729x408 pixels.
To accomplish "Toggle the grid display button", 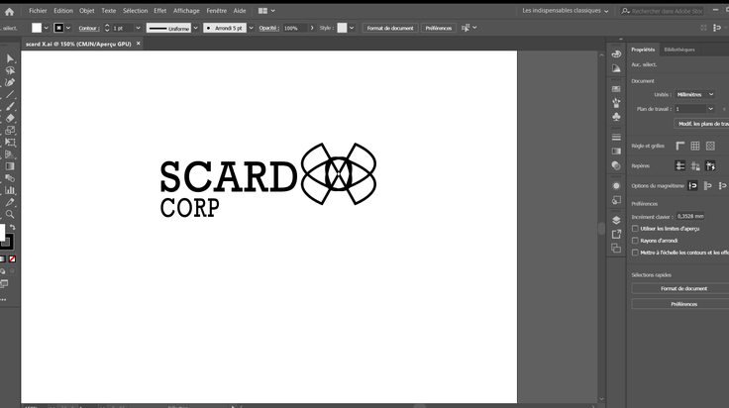I will tap(695, 146).
